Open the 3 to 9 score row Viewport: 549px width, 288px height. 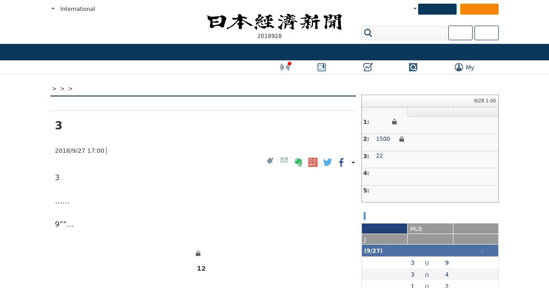click(430, 263)
